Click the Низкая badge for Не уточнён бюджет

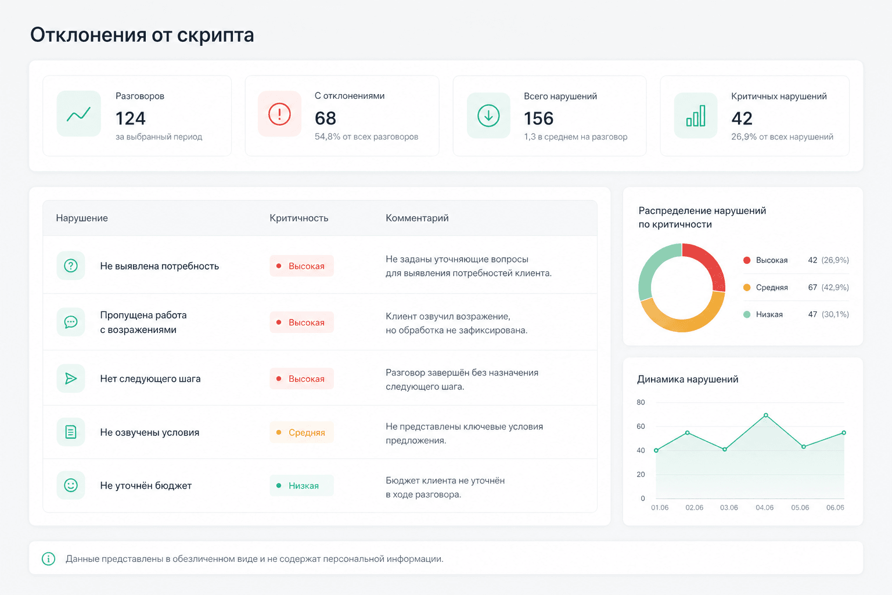pyautogui.click(x=301, y=485)
